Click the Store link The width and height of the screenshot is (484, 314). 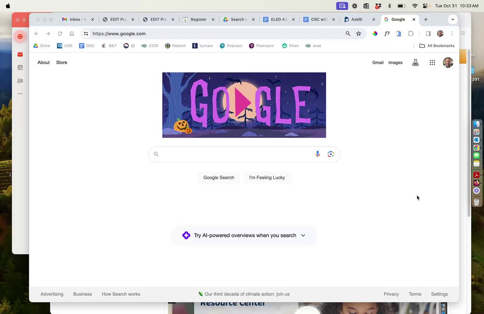click(x=62, y=63)
